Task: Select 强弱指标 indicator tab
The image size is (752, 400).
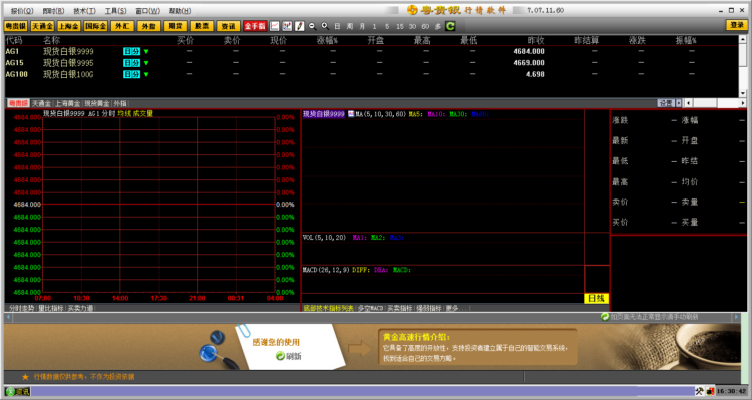Action: (429, 308)
